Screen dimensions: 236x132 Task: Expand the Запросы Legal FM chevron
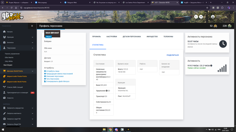[32, 119]
